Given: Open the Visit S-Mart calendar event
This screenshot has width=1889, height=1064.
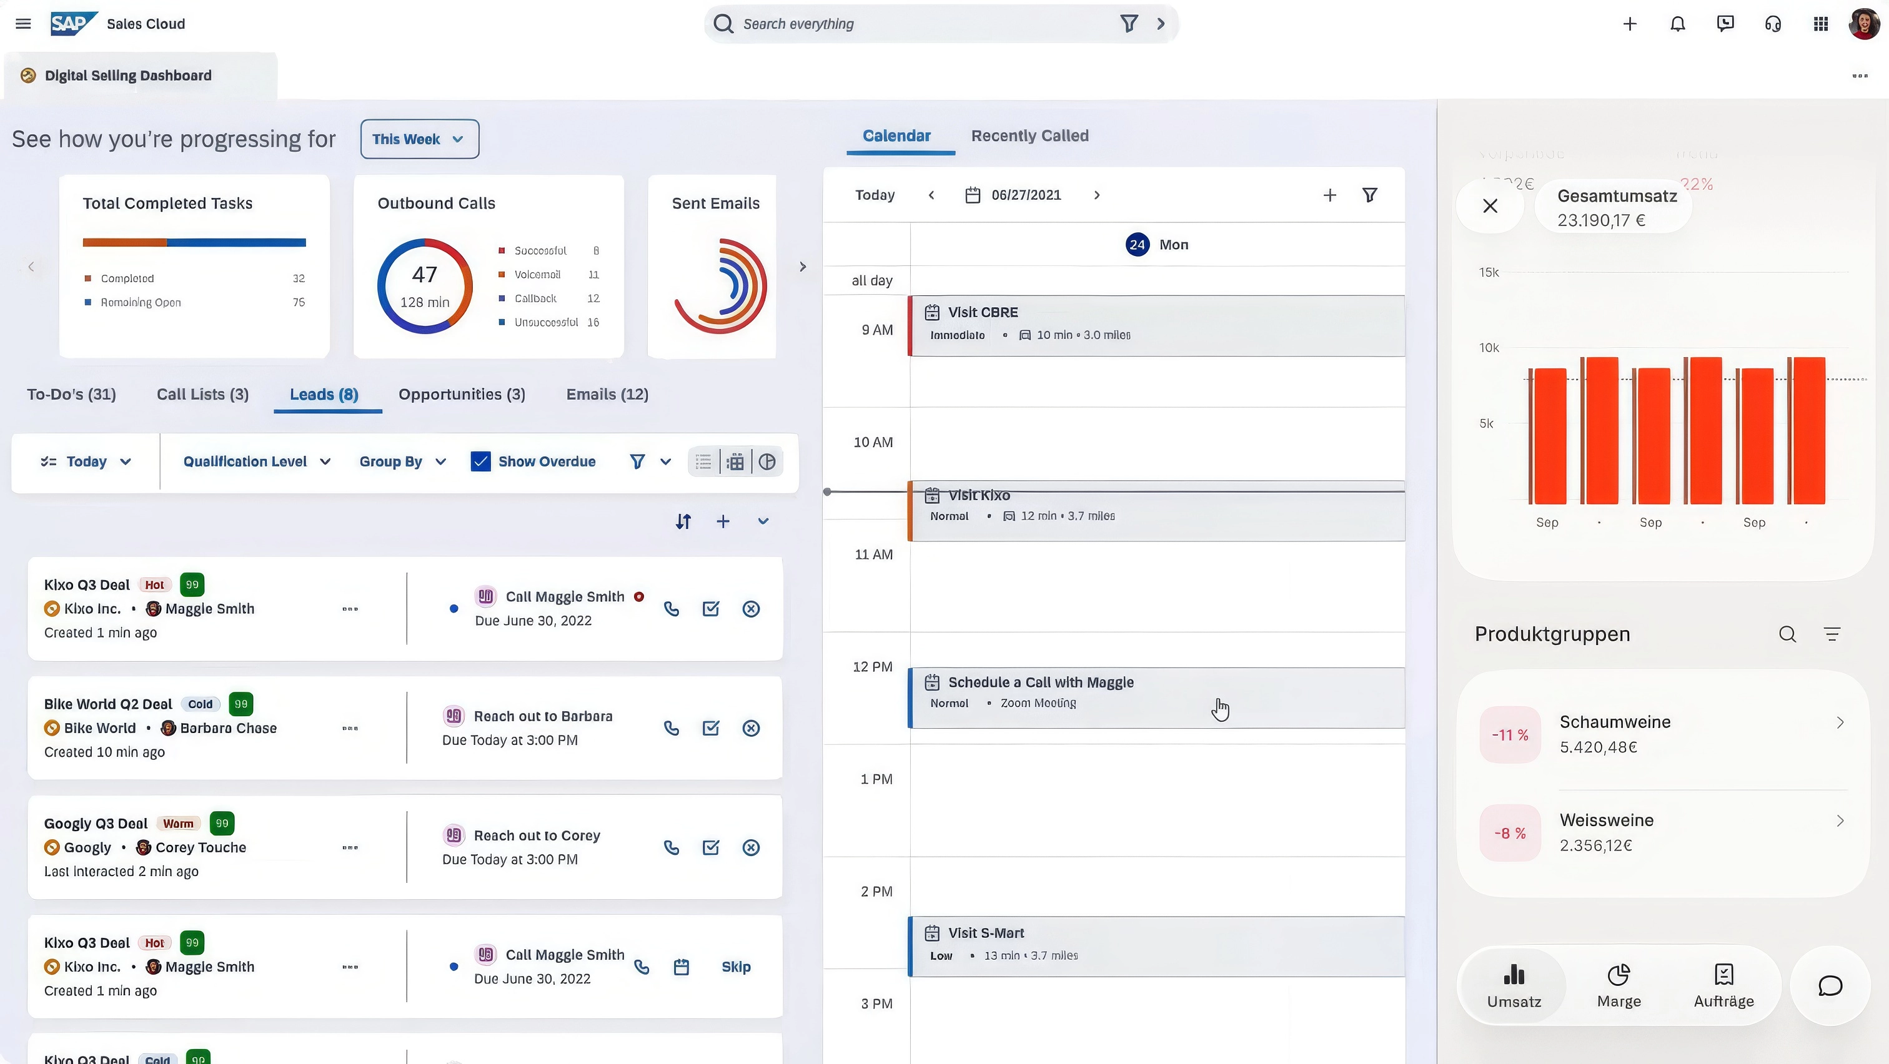Looking at the screenshot, I should [x=1156, y=946].
